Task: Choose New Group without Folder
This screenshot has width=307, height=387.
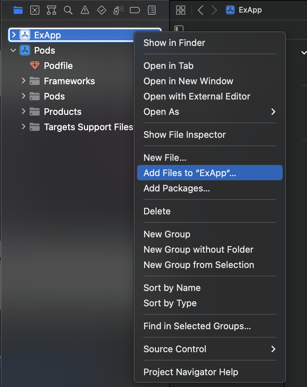Action: point(210,249)
